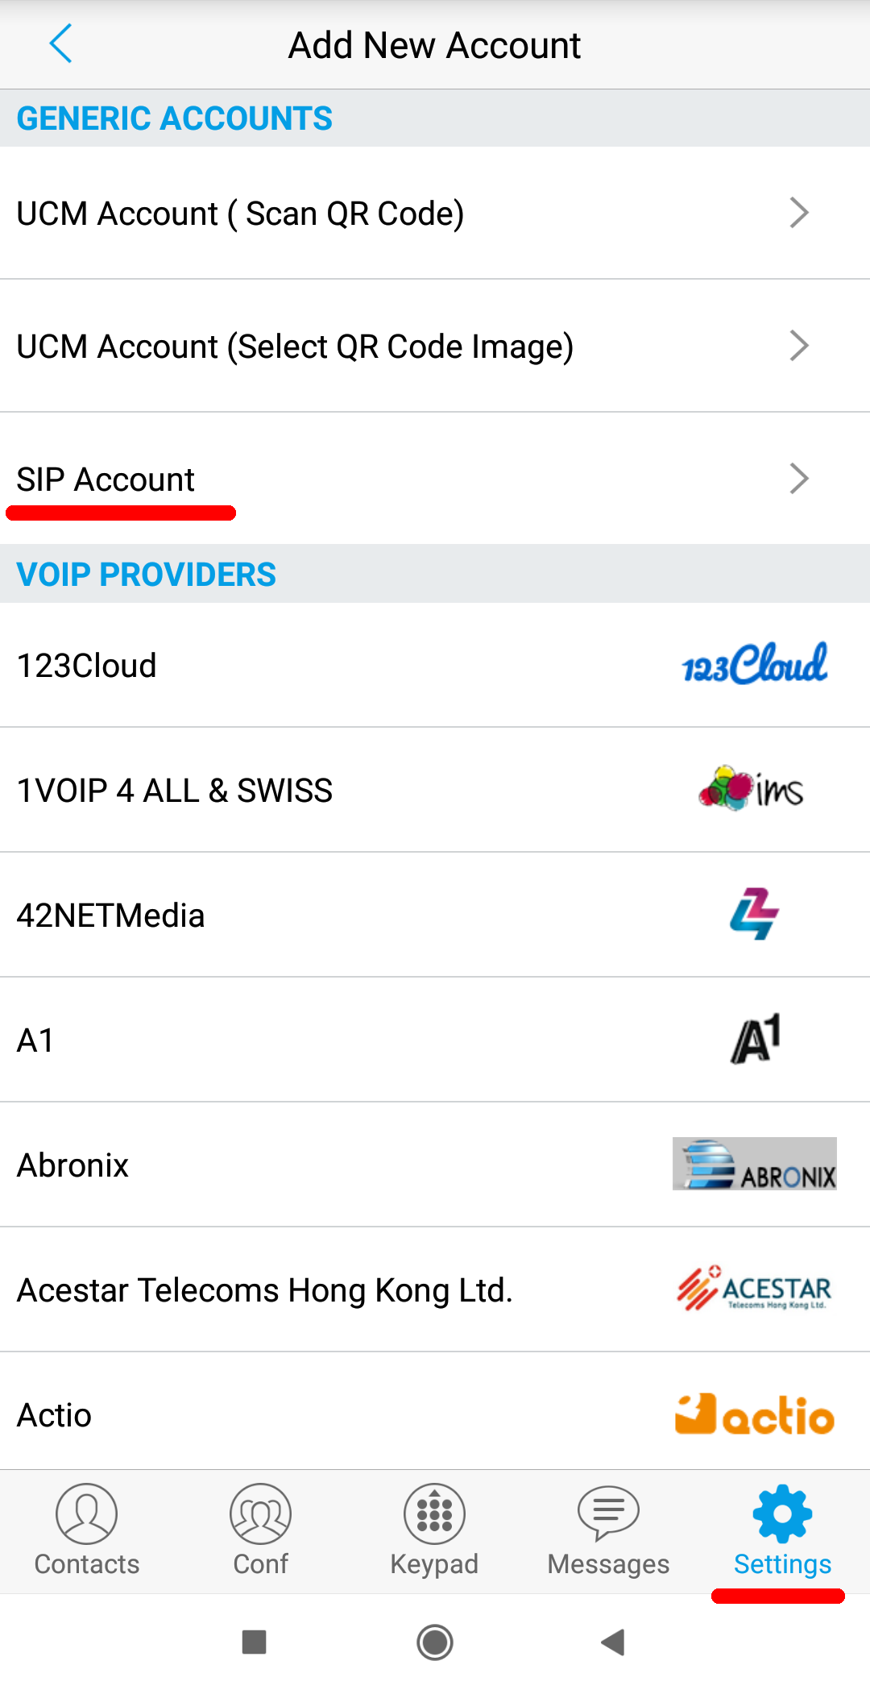Tap the Settings gear icon
Screen dimensions: 870x1690
click(x=782, y=1514)
